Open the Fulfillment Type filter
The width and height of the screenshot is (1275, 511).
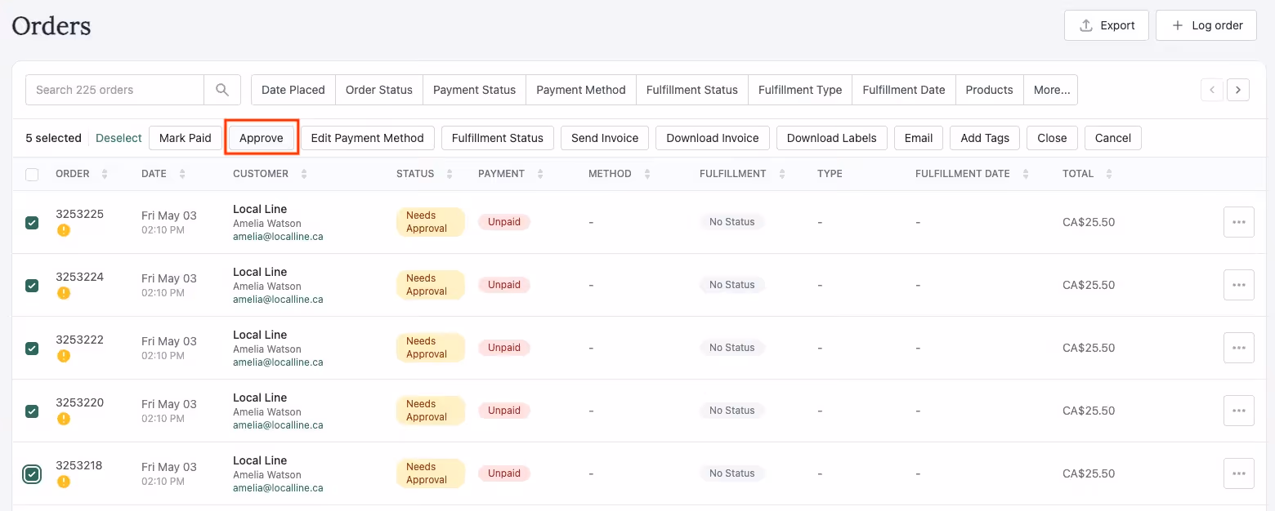(800, 90)
